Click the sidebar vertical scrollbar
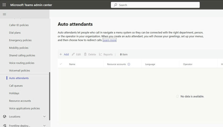 click(x=50, y=96)
